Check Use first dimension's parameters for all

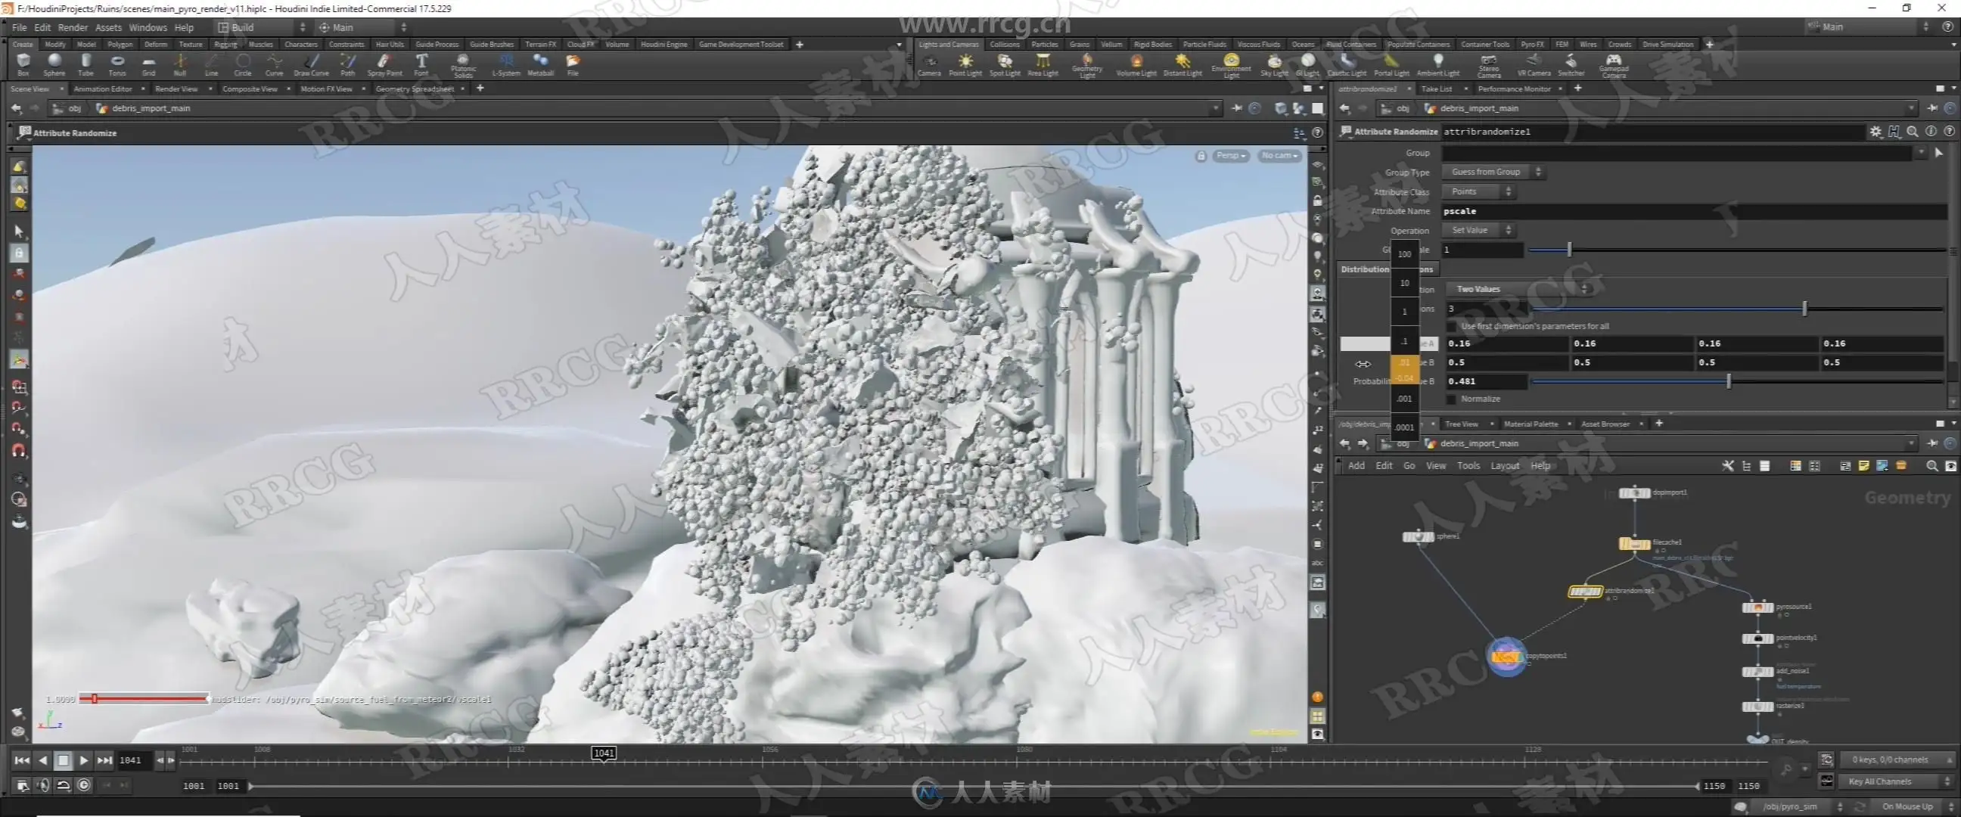tap(1452, 326)
